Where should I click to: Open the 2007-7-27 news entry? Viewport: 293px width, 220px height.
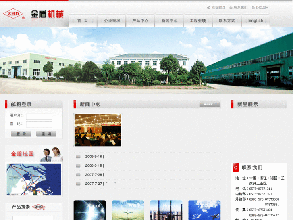pyautogui.click(x=95, y=184)
